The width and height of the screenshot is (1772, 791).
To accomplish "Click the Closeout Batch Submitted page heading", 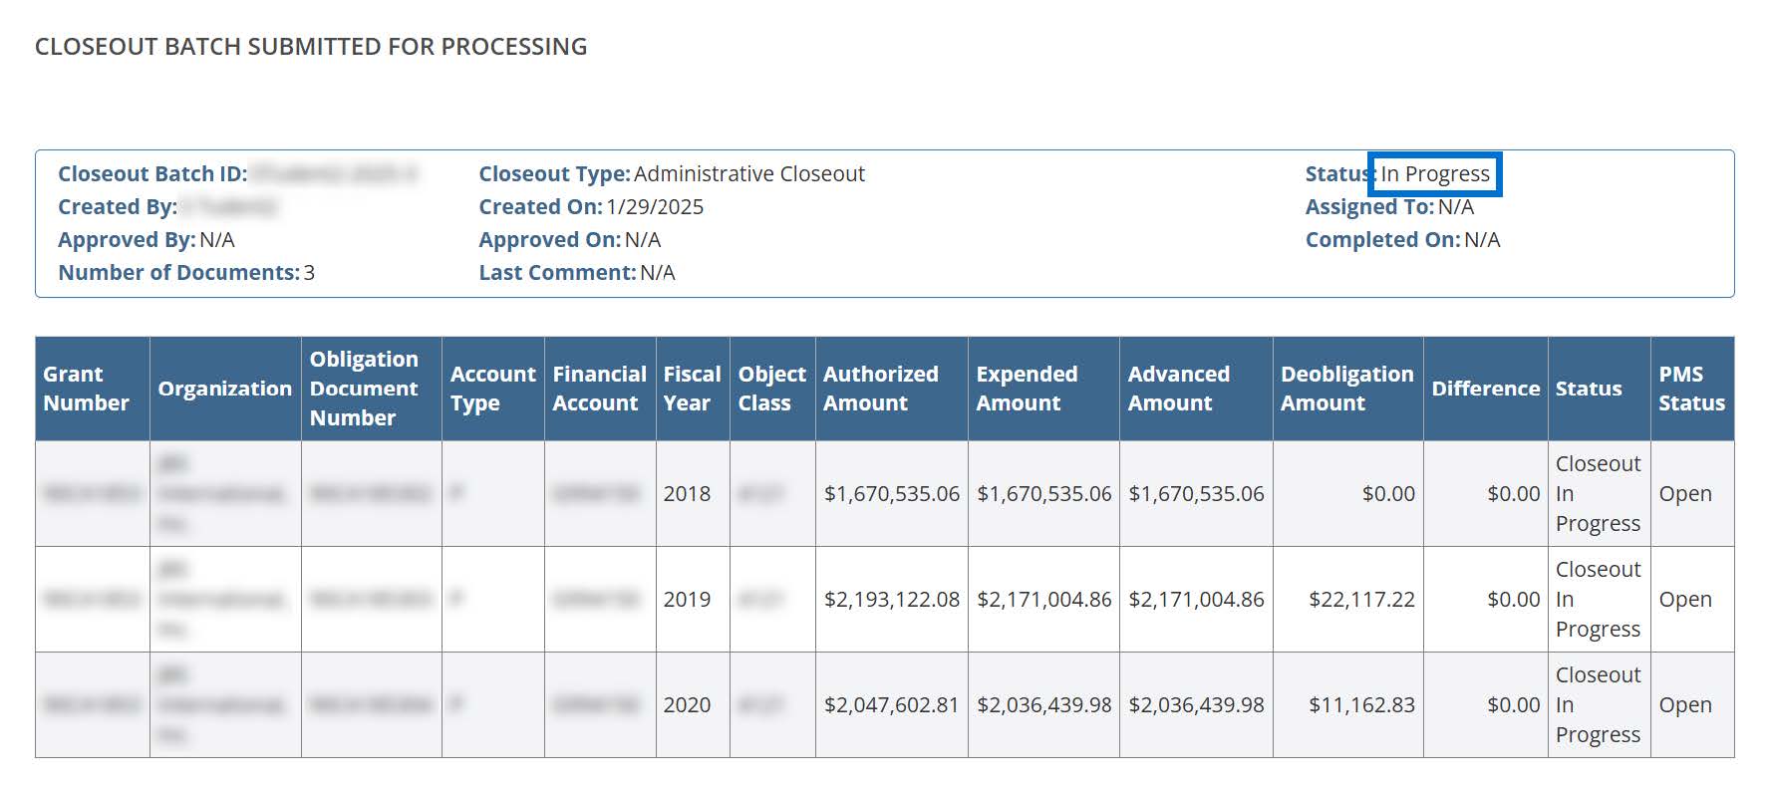I will click(x=311, y=47).
